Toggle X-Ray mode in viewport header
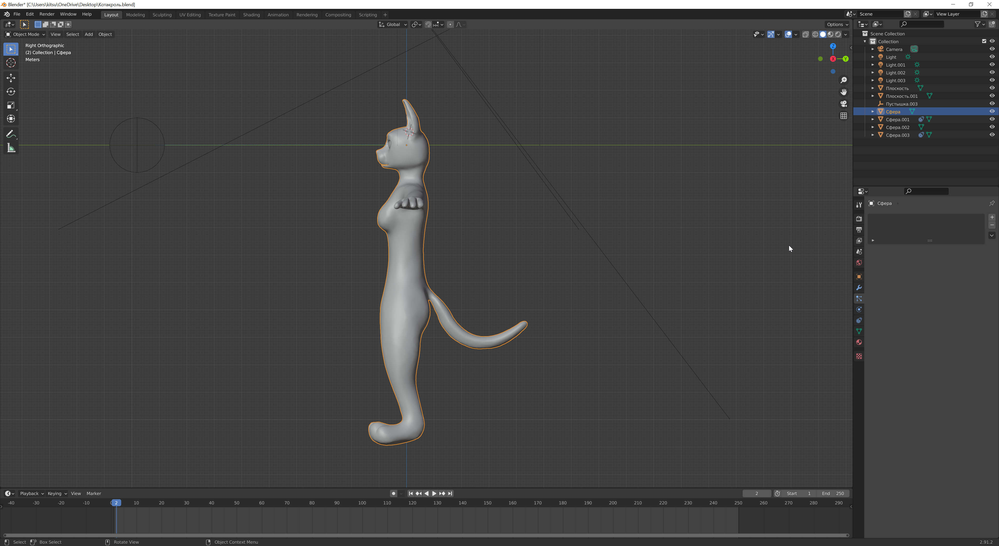This screenshot has height=546, width=999. 806,34
